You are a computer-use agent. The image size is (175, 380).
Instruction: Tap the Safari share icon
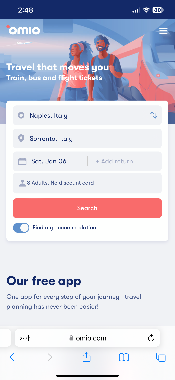(x=86, y=357)
